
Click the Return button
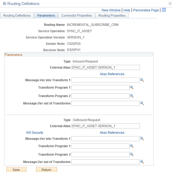click(x=46, y=170)
